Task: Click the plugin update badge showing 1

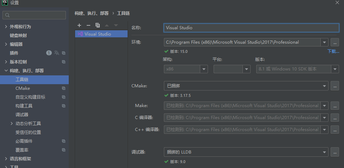Action: pyautogui.click(x=49, y=53)
